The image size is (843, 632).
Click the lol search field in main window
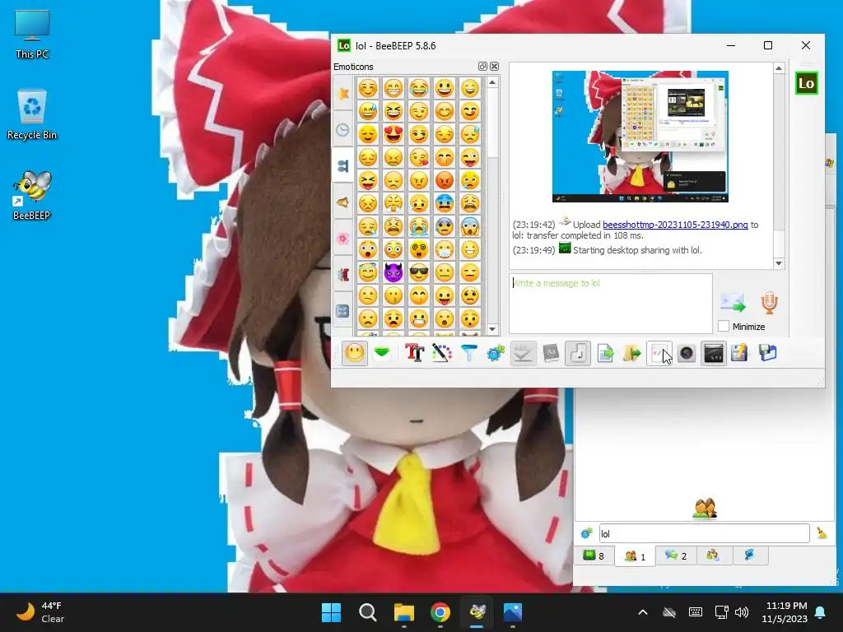[705, 533]
